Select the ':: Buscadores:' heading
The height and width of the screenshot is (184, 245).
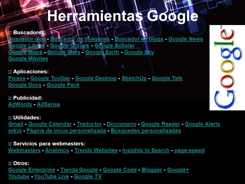(27, 32)
